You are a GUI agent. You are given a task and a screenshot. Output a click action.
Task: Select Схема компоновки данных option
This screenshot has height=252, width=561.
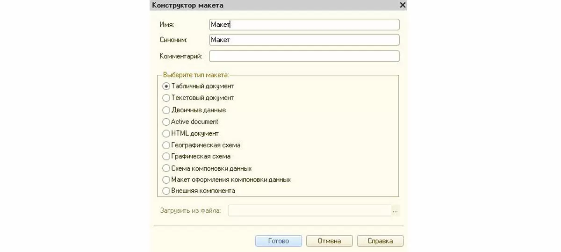point(166,168)
